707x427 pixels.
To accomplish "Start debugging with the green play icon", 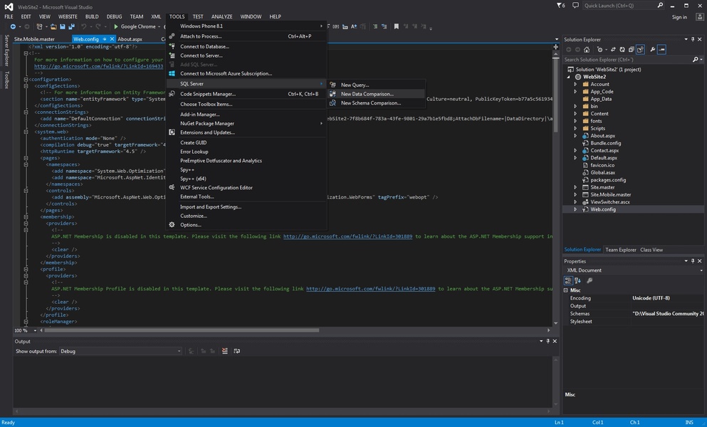I will [x=116, y=26].
